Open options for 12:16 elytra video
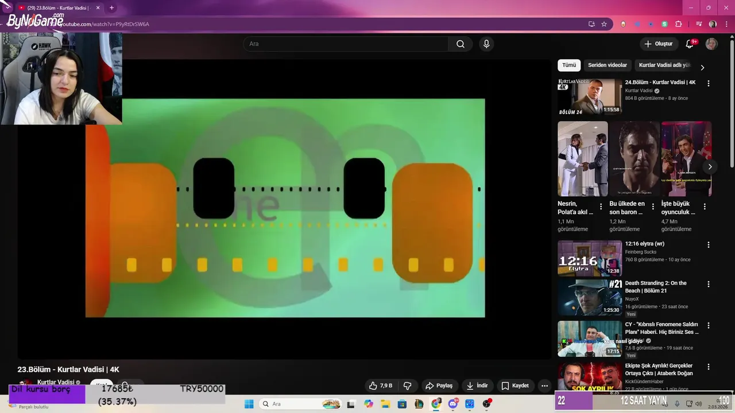This screenshot has height=413, width=735. coord(708,244)
